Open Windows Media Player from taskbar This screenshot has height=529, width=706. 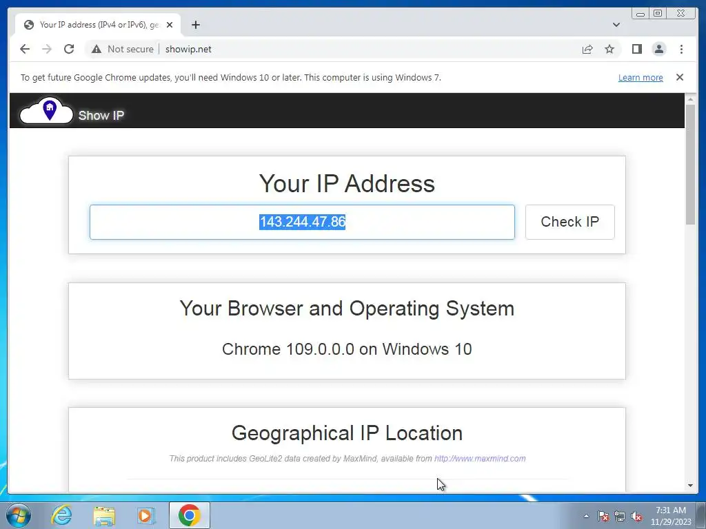[x=146, y=515]
